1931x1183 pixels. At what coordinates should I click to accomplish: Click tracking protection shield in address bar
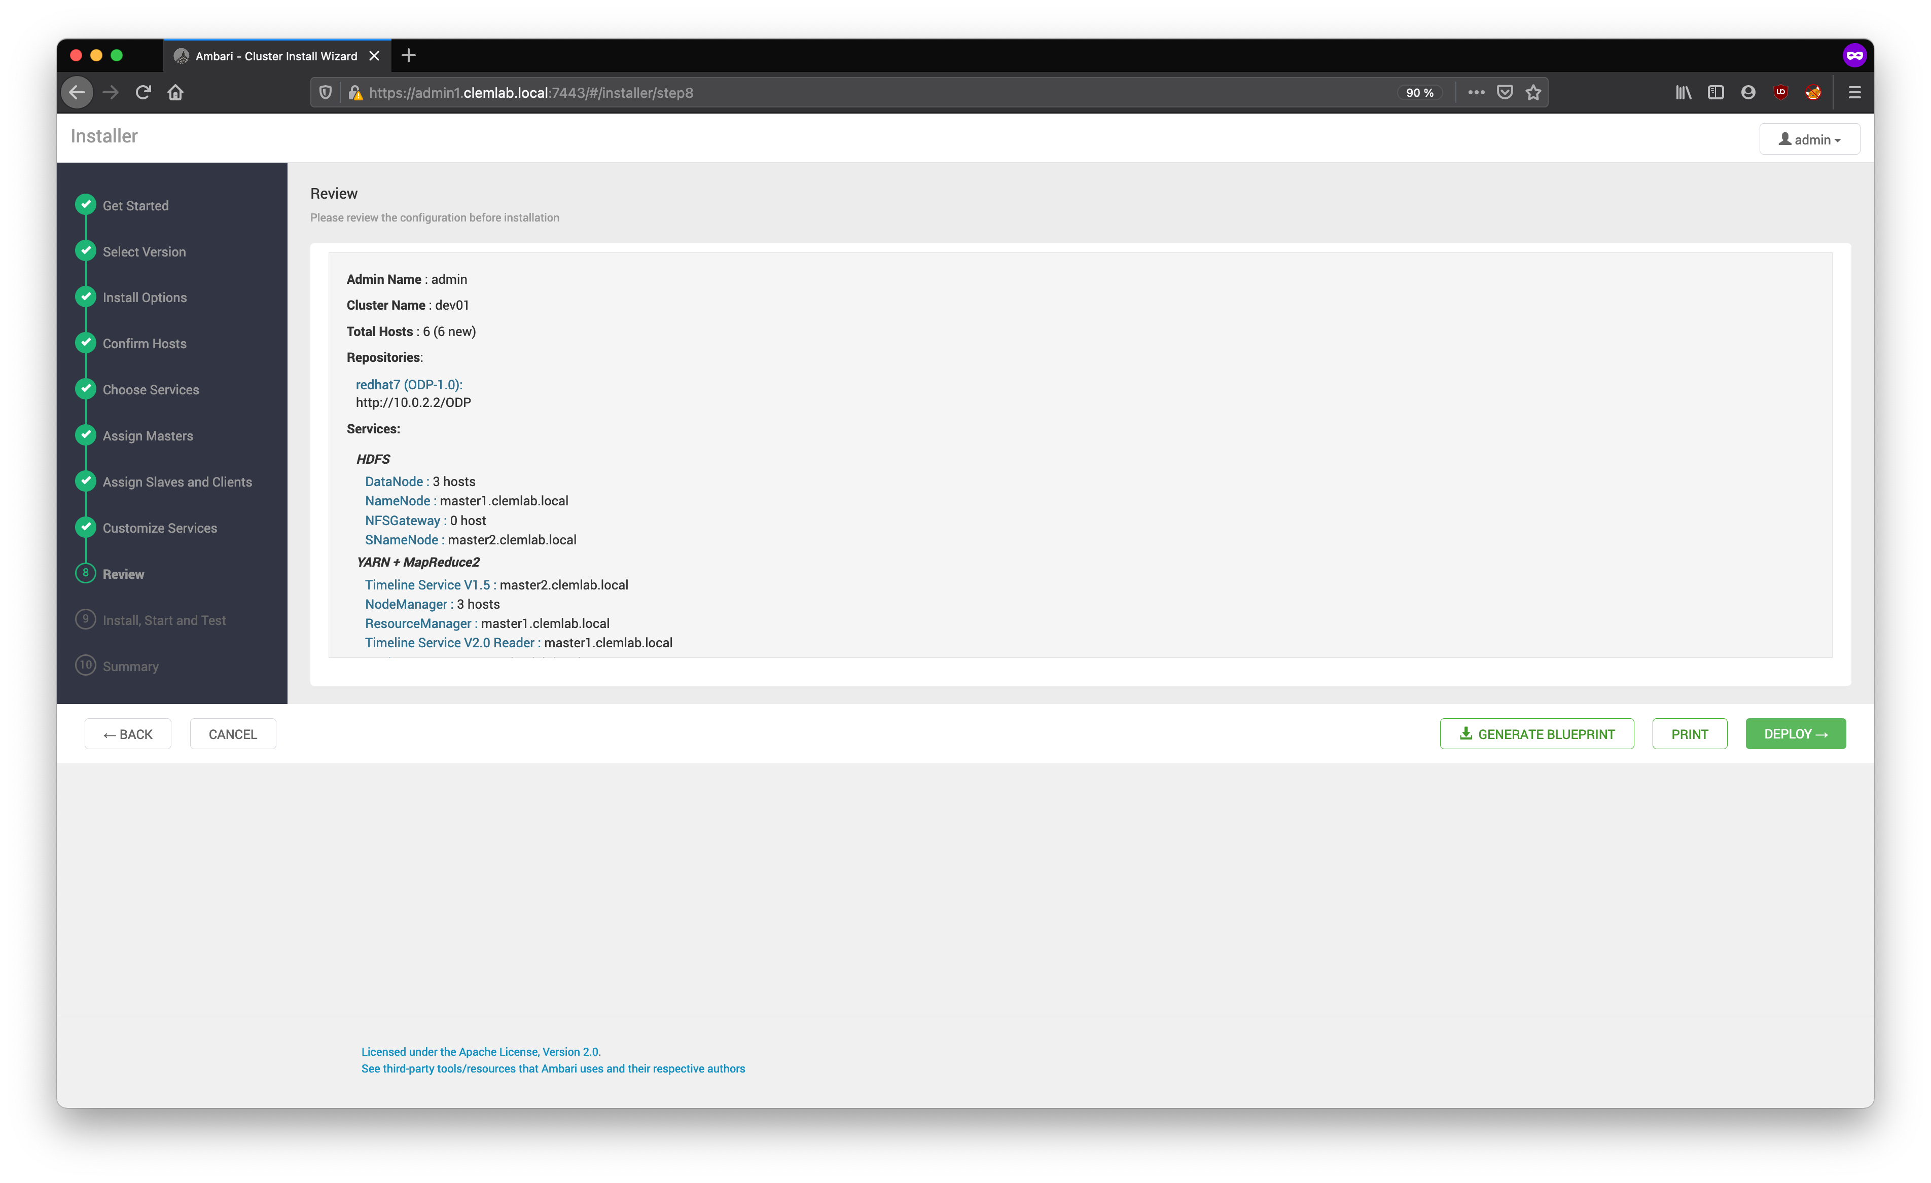[x=325, y=92]
